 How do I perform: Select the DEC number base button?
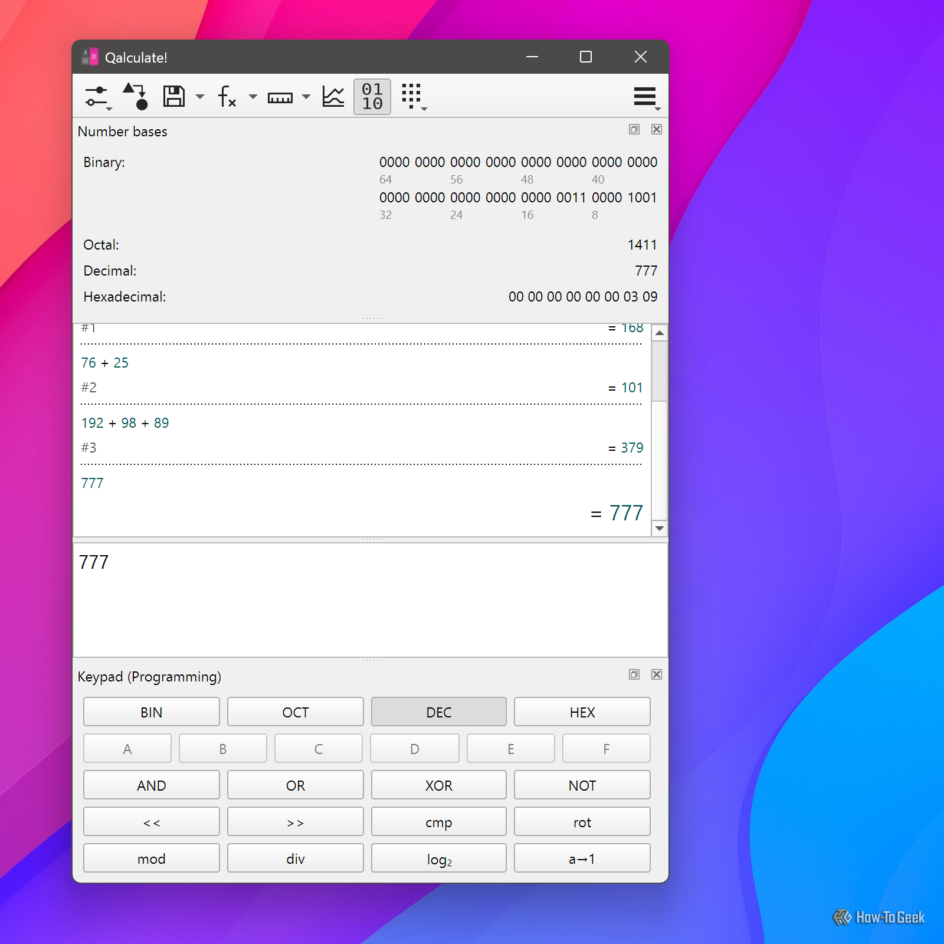coord(439,712)
